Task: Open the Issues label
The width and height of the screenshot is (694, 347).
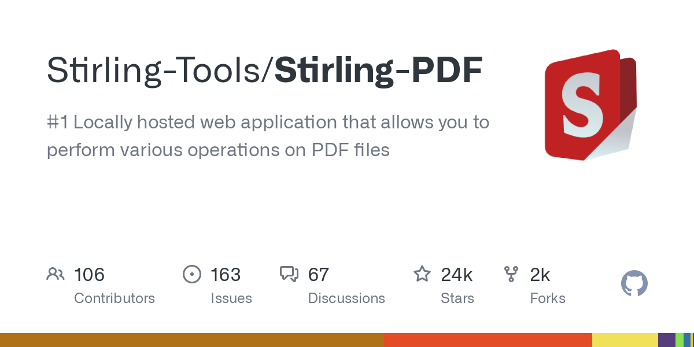Action: click(x=231, y=298)
